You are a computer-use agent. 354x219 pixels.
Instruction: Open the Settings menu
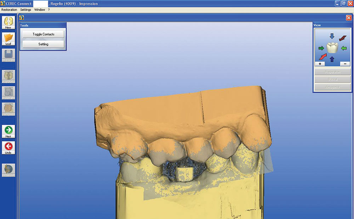[25, 10]
